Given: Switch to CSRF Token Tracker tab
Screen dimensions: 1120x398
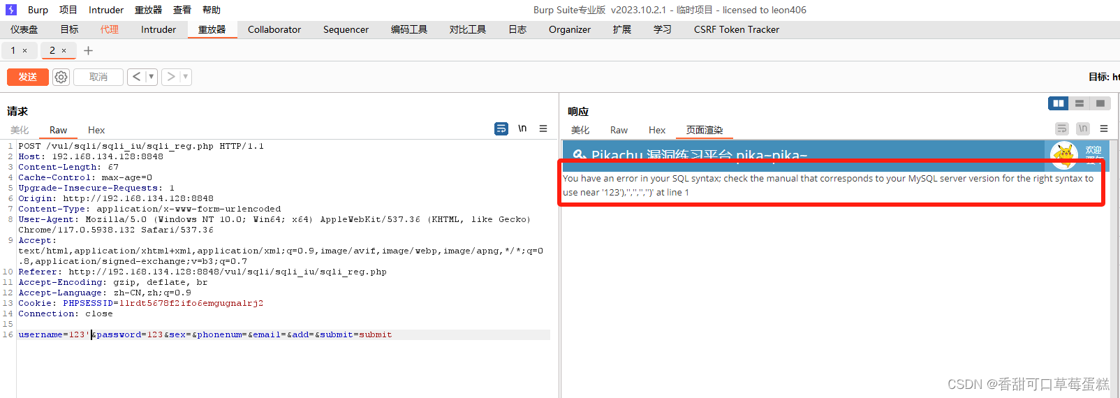Looking at the screenshot, I should tap(737, 29).
